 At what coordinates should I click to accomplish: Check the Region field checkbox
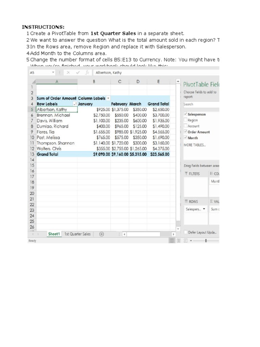(186, 120)
